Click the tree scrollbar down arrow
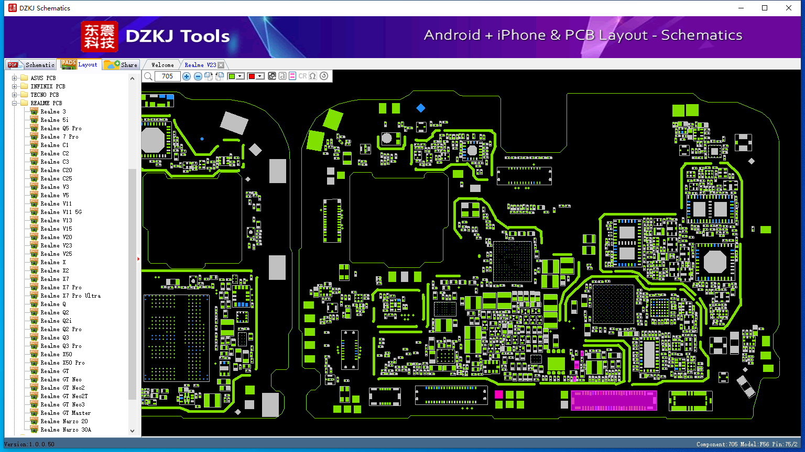This screenshot has width=805, height=452. click(132, 431)
